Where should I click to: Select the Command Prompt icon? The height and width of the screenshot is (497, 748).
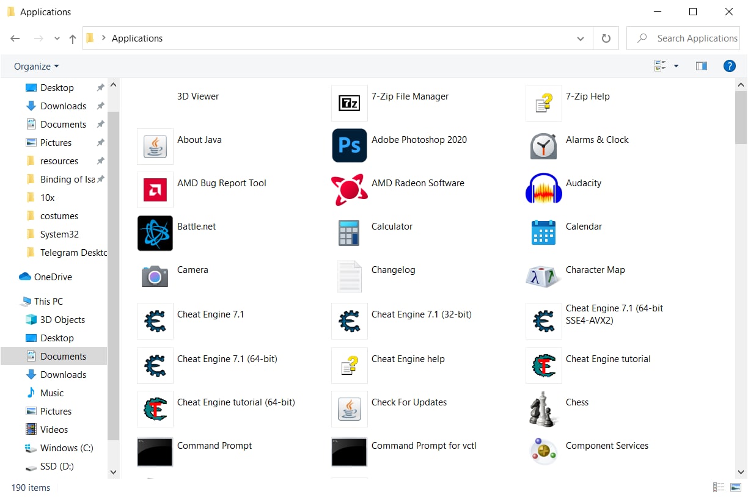[x=155, y=452]
